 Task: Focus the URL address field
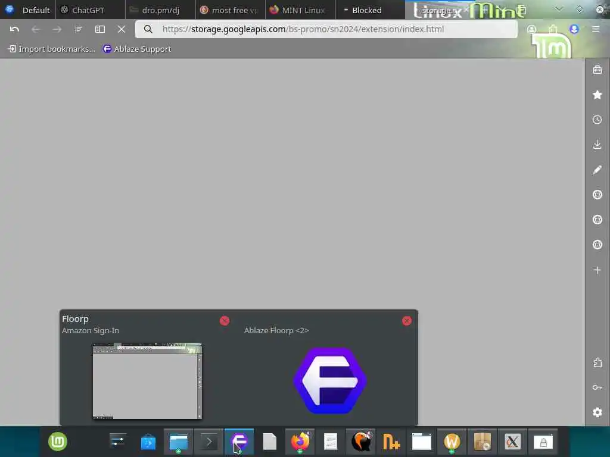[x=326, y=29]
